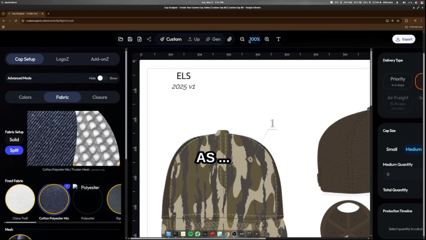Select Split fabric setup
The image size is (426, 240).
pyautogui.click(x=14, y=150)
